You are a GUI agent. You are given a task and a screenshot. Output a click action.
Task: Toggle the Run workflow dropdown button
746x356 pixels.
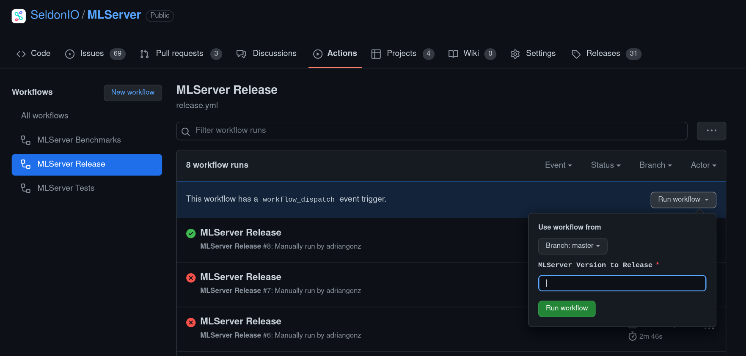click(x=683, y=200)
